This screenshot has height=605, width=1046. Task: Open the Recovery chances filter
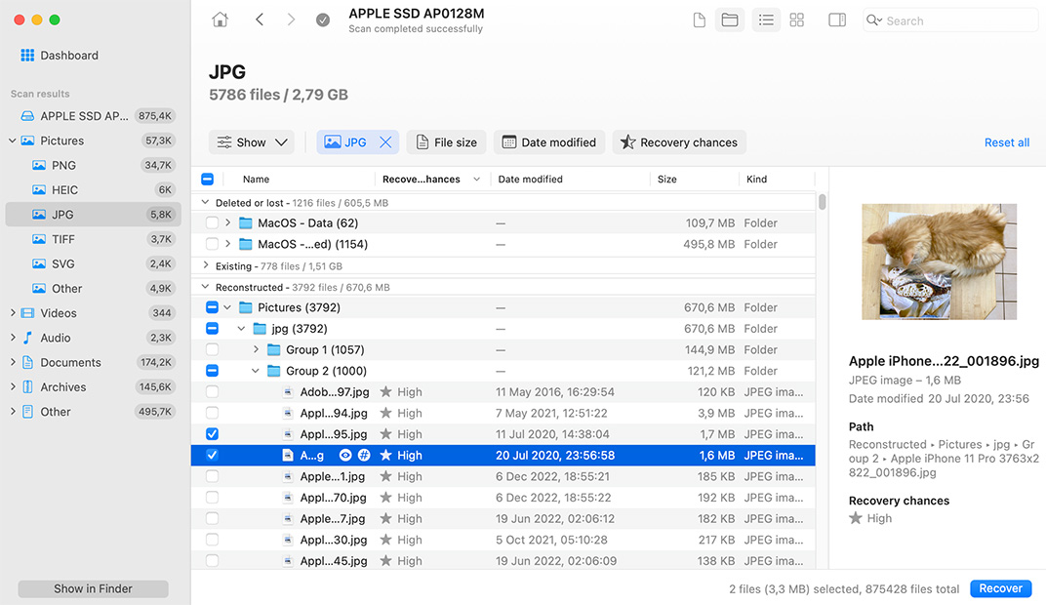point(679,141)
